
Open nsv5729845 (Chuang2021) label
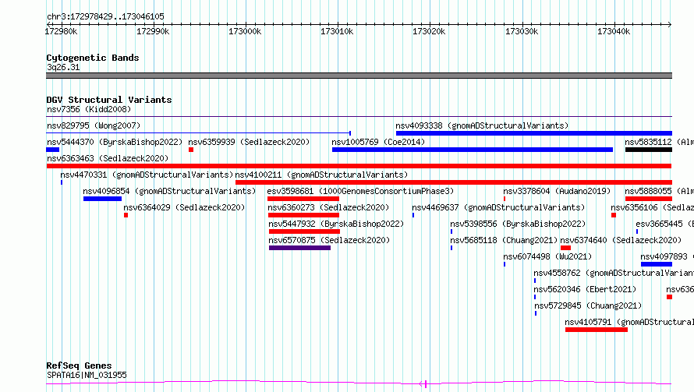coord(588,305)
